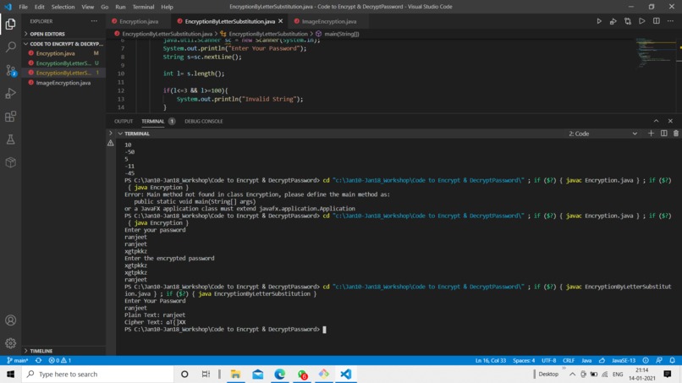Click the JavaSE-13 runtime status item
682x383 pixels.
point(624,360)
